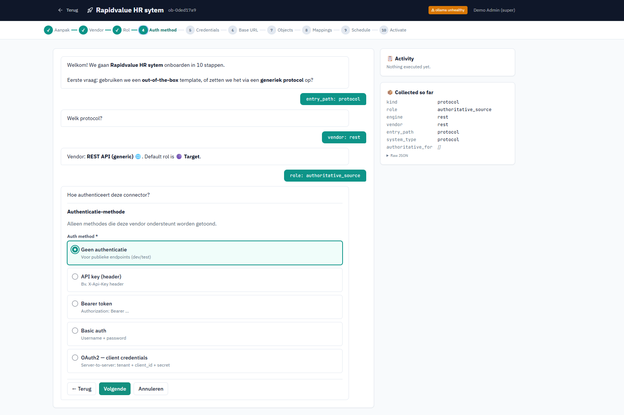
Task: Click the step 5 circle for Credentials
Action: click(x=190, y=30)
